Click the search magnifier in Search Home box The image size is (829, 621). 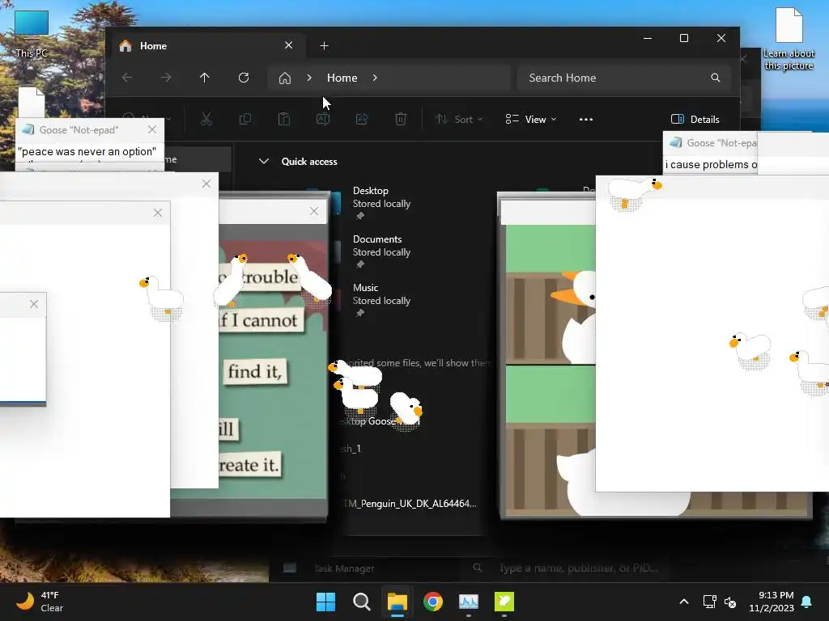click(x=716, y=78)
